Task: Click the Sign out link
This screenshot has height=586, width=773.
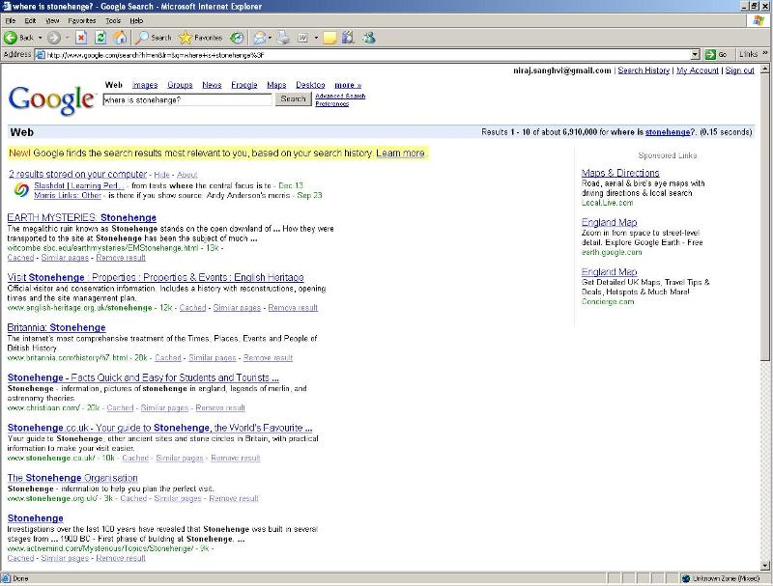Action: 739,70
